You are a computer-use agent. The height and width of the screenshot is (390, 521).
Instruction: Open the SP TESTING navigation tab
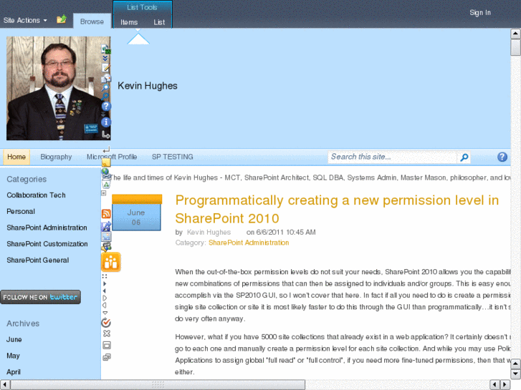click(173, 157)
